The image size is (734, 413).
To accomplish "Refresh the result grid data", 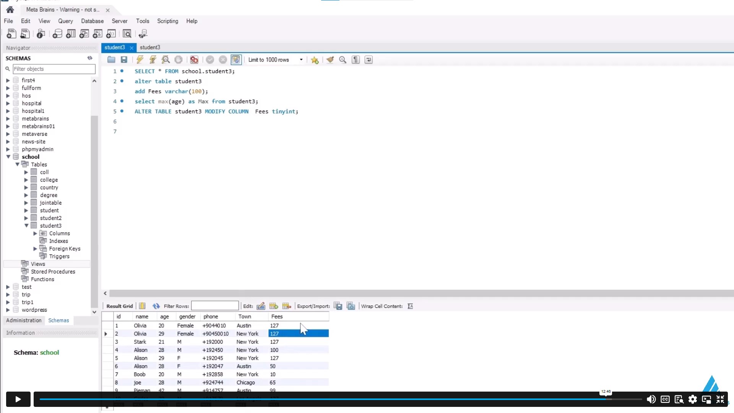I will tap(156, 306).
